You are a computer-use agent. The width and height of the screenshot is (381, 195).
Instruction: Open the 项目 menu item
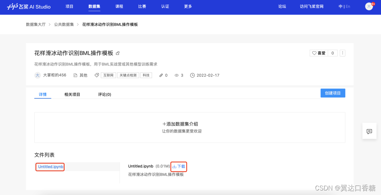click(69, 7)
